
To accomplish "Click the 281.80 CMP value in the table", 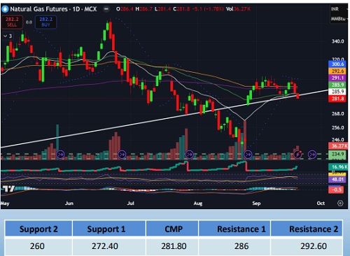I will [174, 246].
